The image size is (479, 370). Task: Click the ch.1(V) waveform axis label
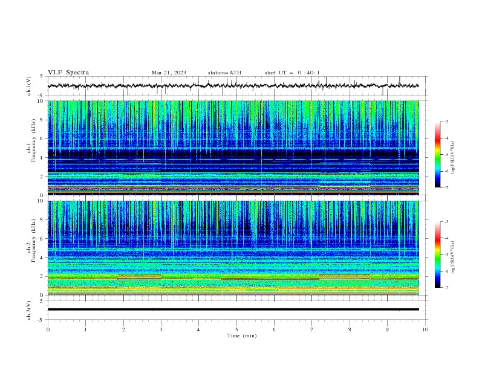tap(29, 86)
